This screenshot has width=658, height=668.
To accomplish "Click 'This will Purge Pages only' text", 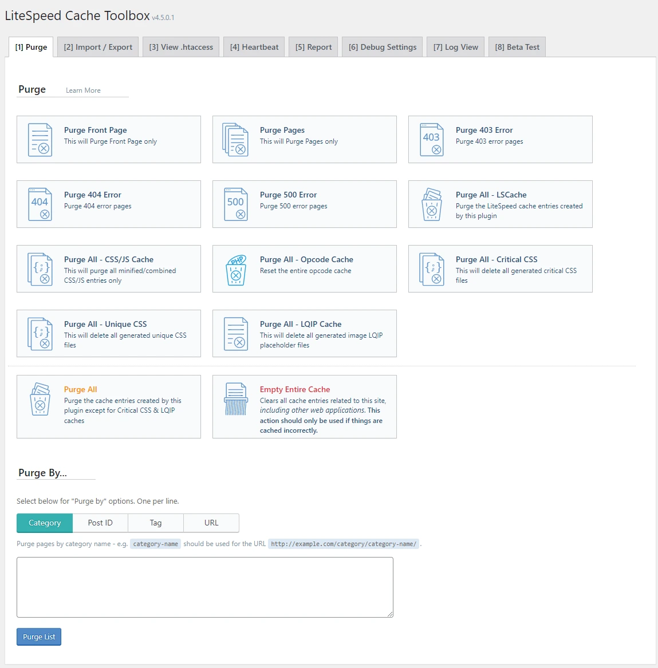I will (x=299, y=141).
